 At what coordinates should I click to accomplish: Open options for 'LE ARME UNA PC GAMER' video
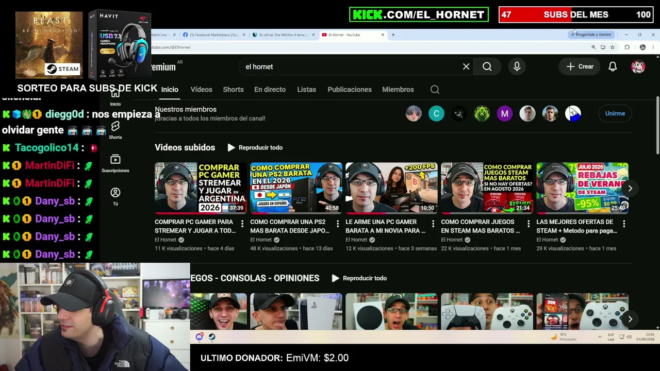pyautogui.click(x=433, y=224)
